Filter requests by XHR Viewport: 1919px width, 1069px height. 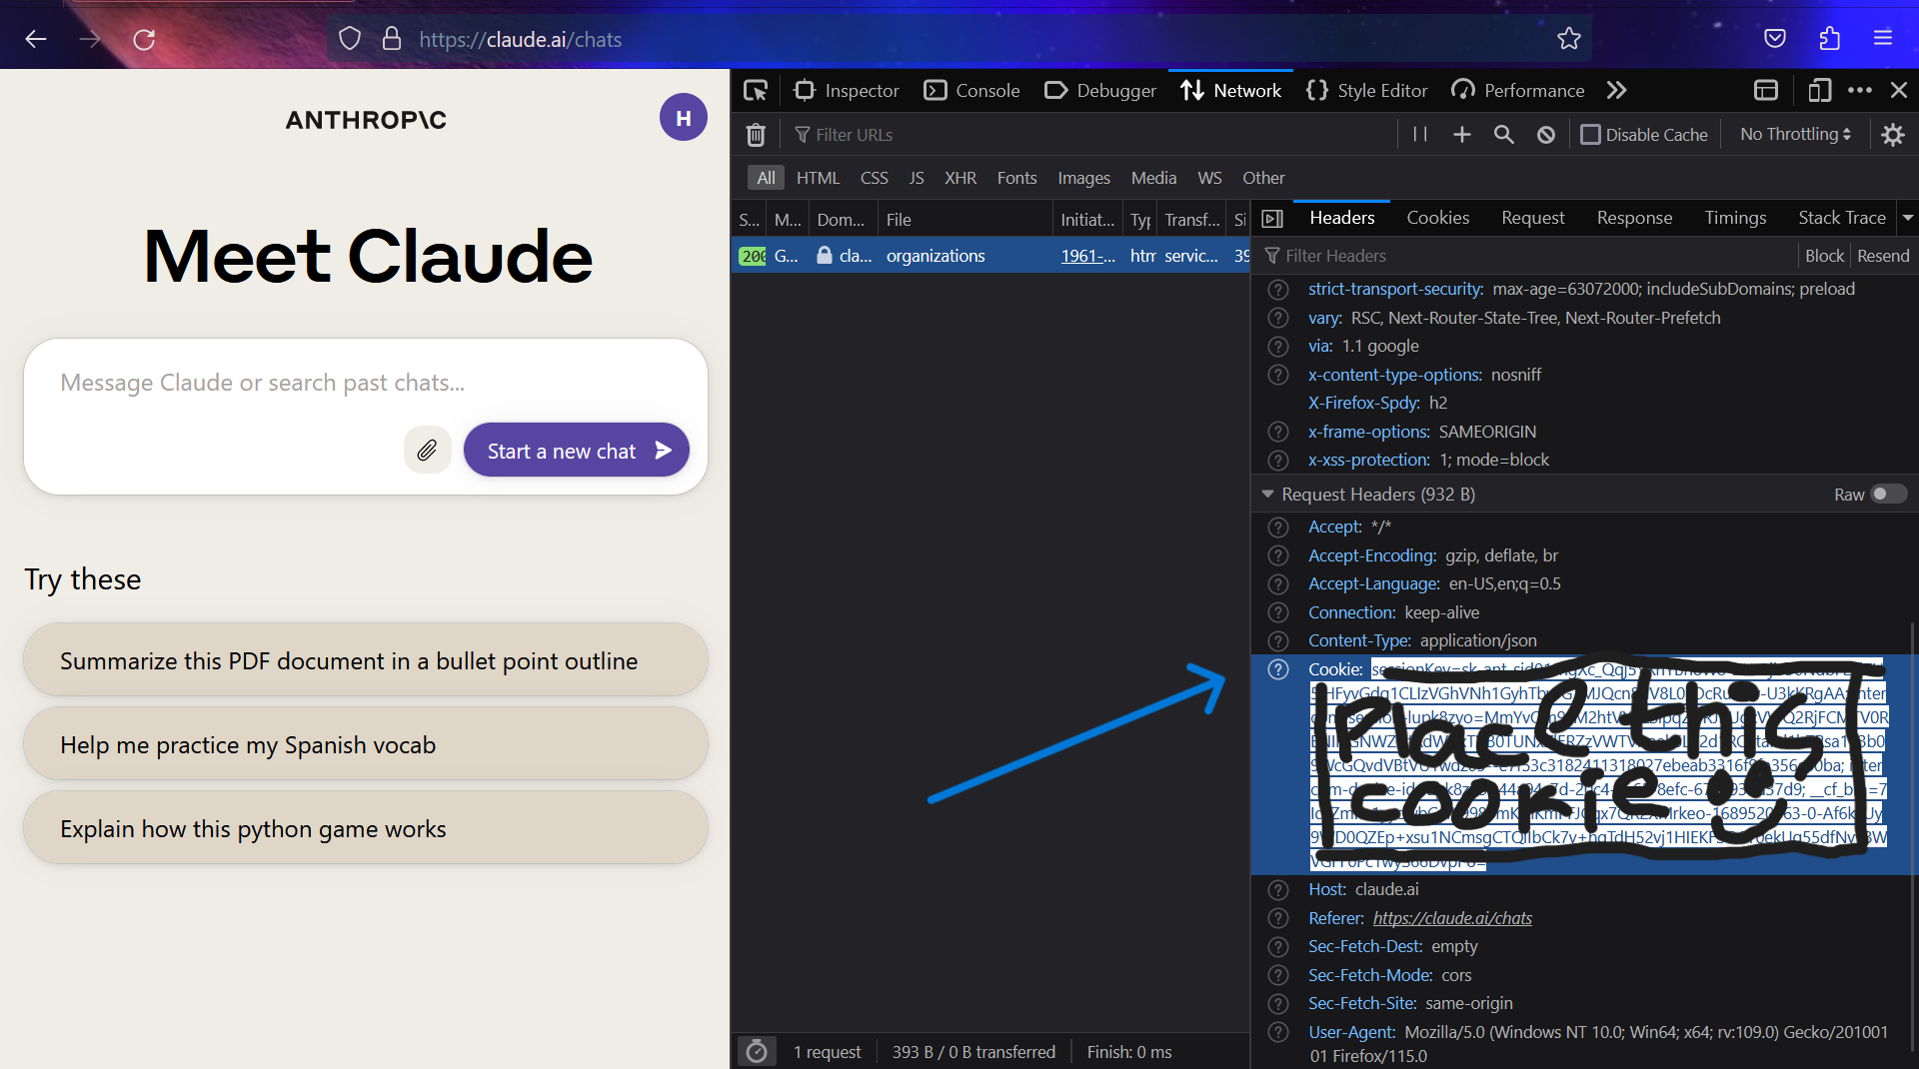(959, 178)
